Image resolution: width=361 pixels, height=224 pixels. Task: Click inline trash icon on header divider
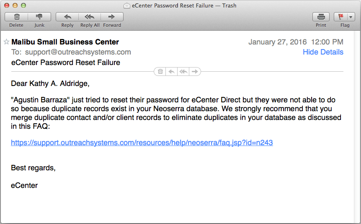pos(160,71)
